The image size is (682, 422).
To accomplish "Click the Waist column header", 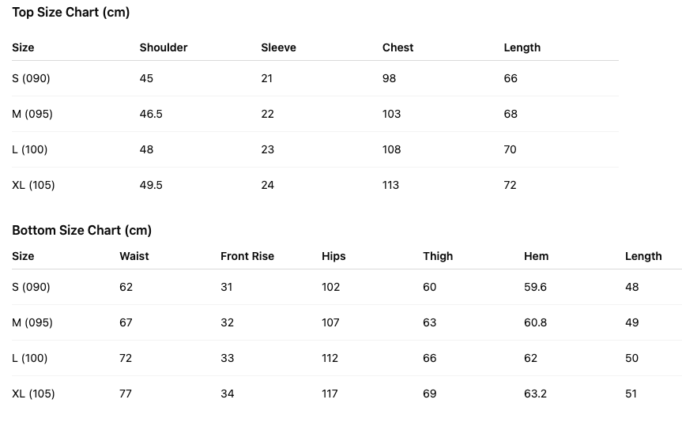I will point(134,256).
